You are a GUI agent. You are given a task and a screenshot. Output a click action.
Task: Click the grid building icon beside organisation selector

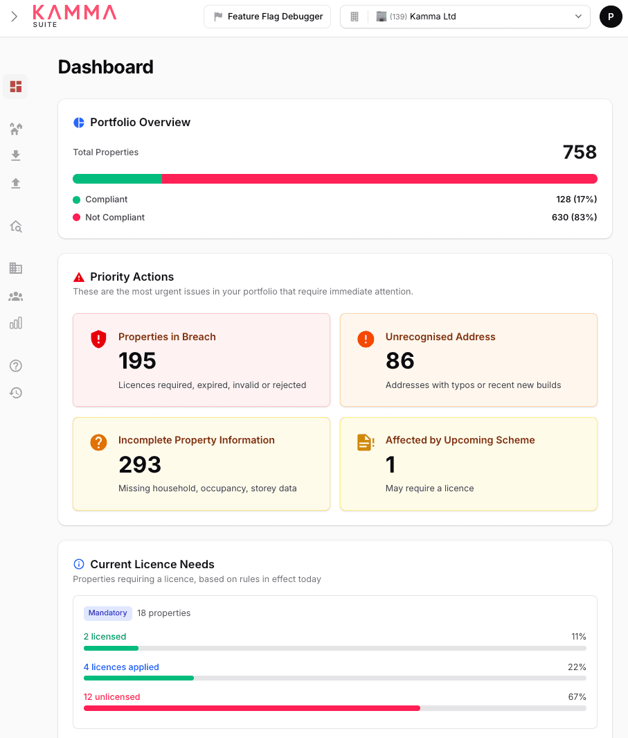(355, 17)
